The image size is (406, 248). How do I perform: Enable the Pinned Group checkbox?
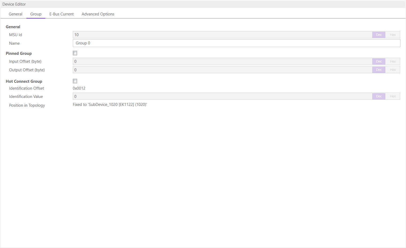click(x=75, y=53)
